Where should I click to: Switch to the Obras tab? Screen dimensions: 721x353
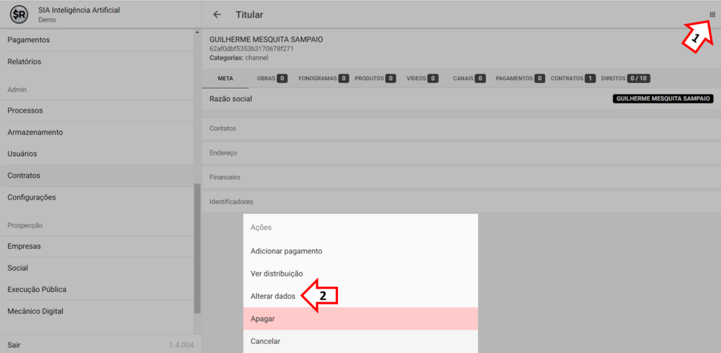272,79
